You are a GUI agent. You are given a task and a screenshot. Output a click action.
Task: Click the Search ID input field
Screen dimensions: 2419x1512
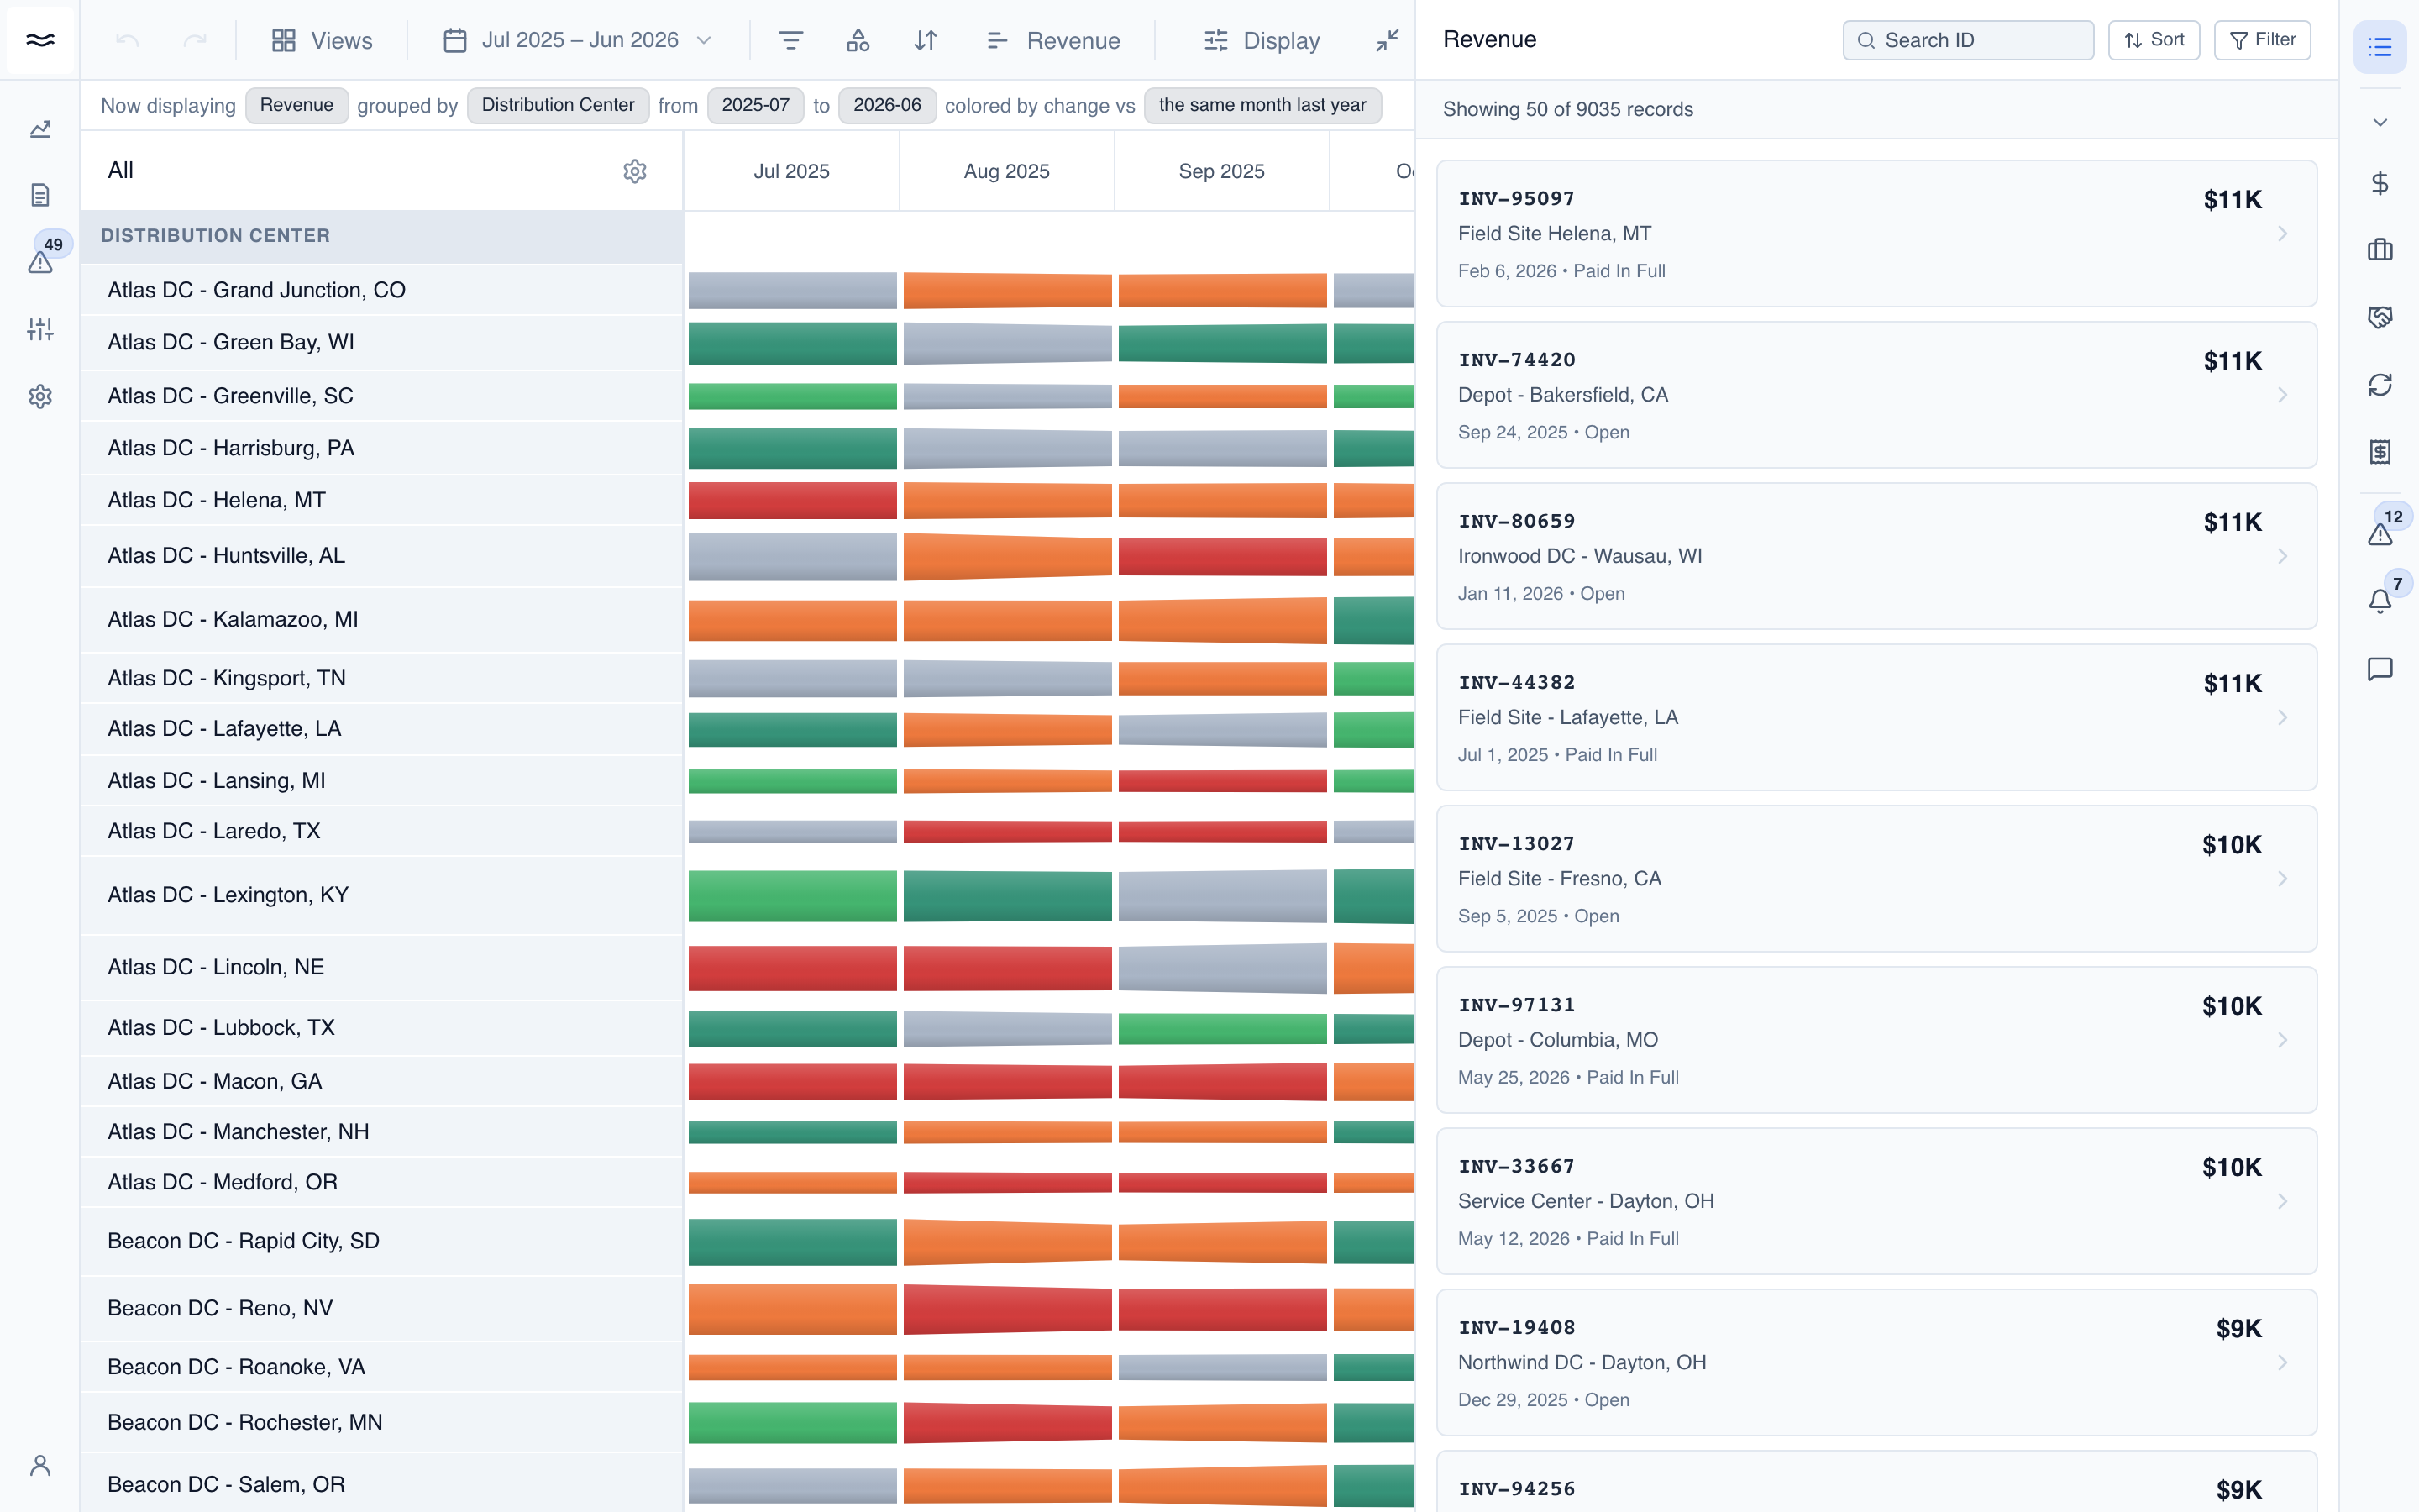(x=1967, y=40)
